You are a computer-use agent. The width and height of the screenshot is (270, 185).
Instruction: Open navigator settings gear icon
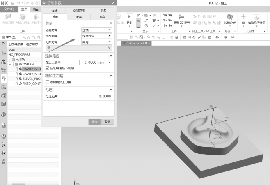(x=3, y=44)
